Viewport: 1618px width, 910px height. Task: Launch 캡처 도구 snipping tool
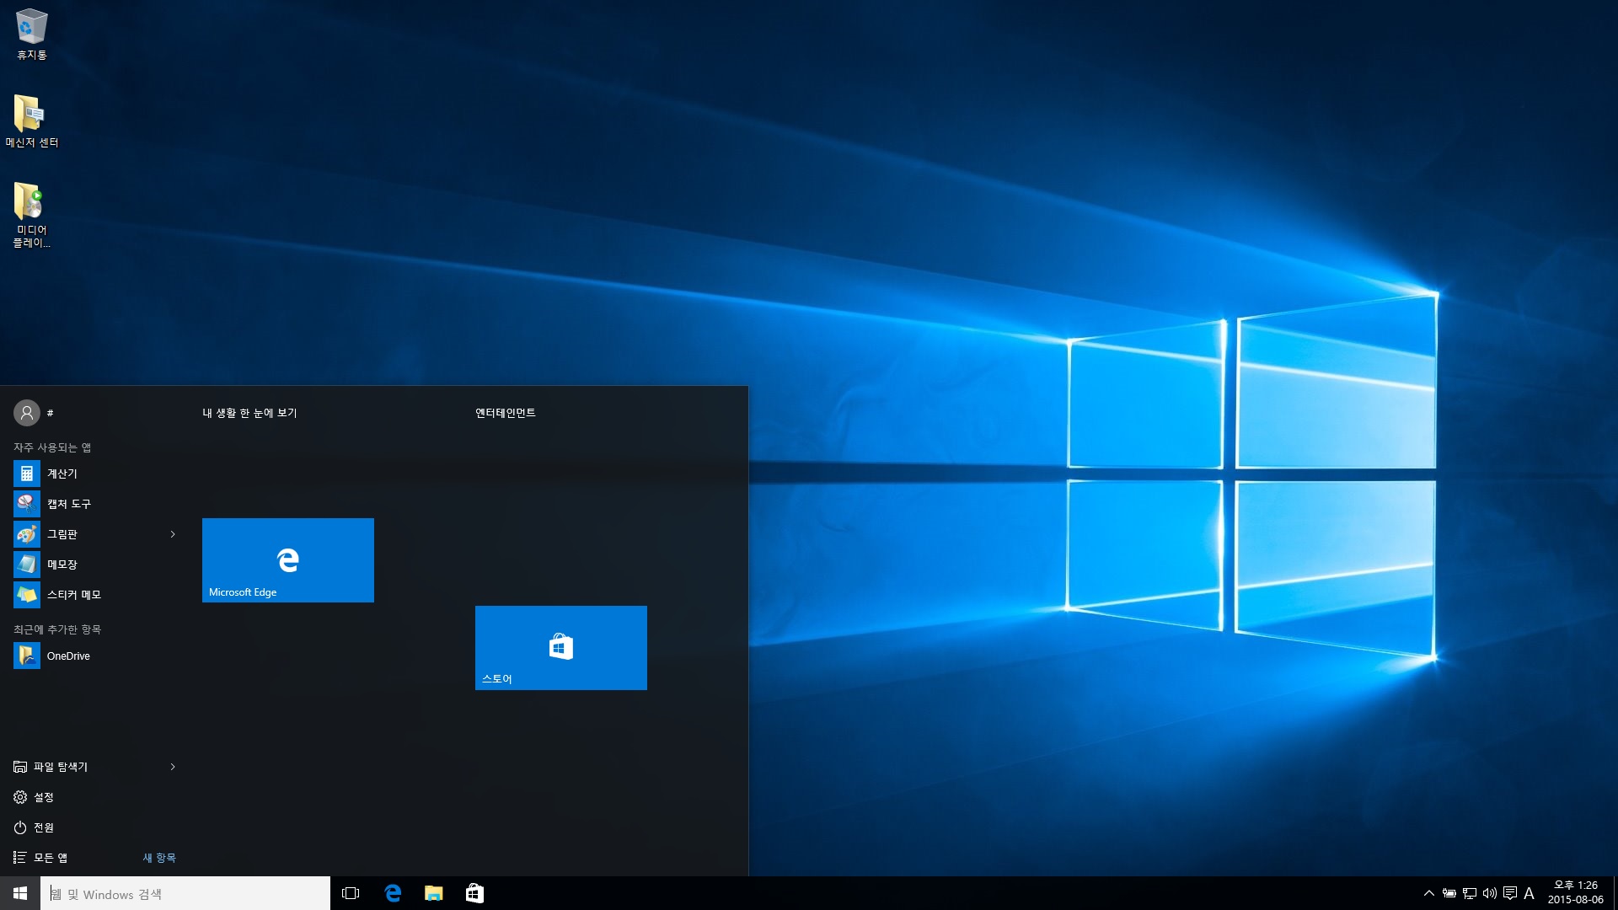tap(94, 504)
